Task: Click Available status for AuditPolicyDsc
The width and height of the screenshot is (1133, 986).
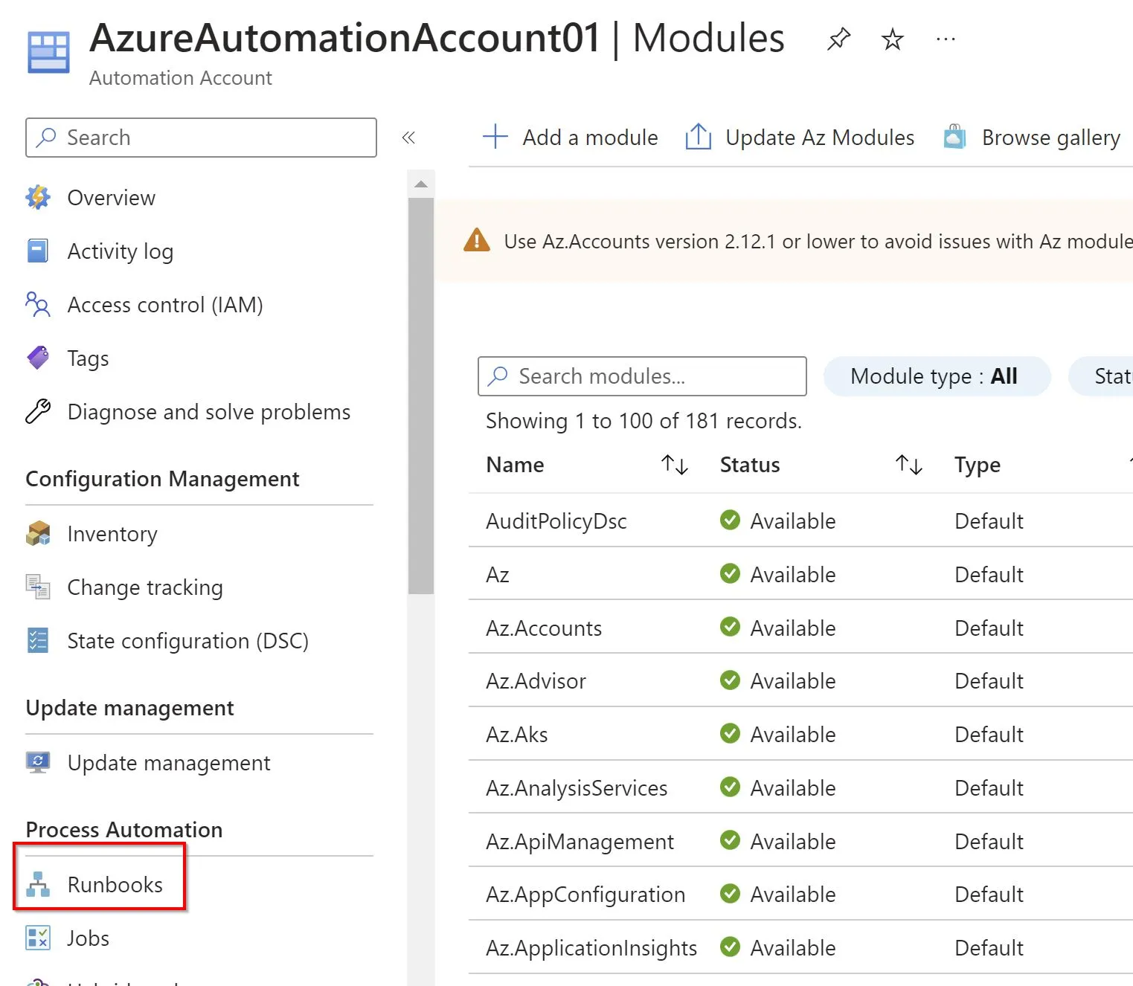Action: pyautogui.click(x=793, y=521)
